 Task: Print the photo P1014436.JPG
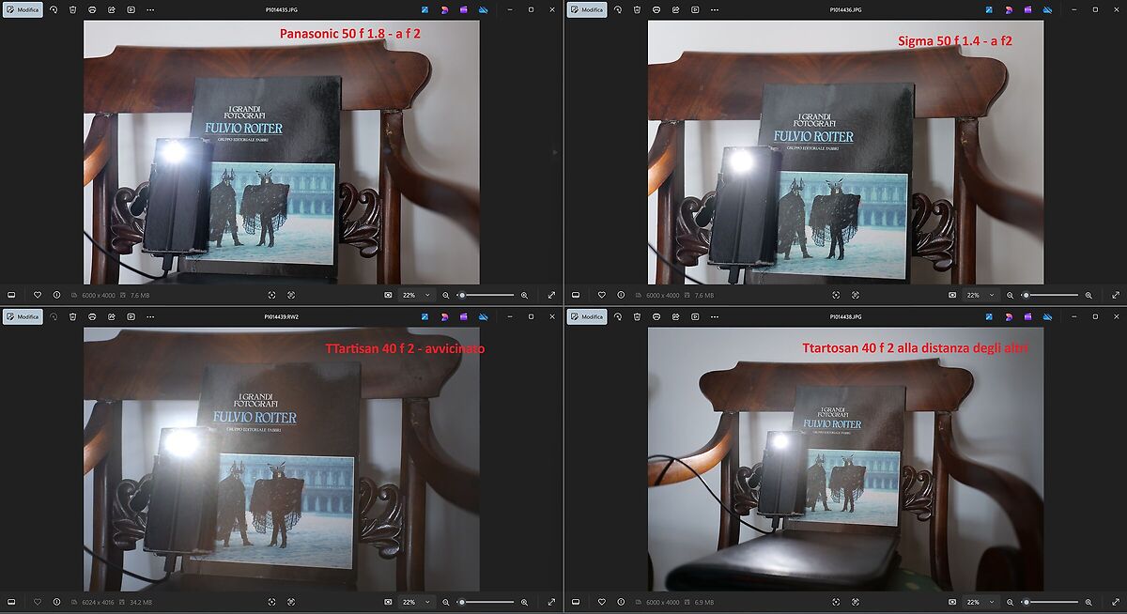[x=656, y=9]
